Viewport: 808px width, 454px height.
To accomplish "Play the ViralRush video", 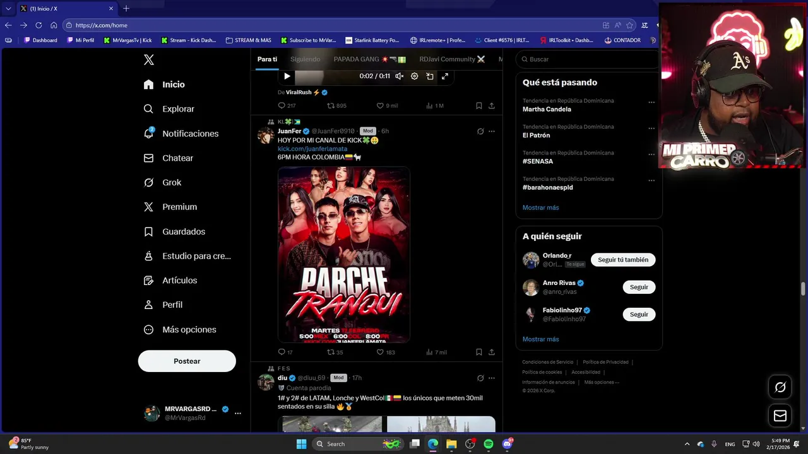I will 287,76.
